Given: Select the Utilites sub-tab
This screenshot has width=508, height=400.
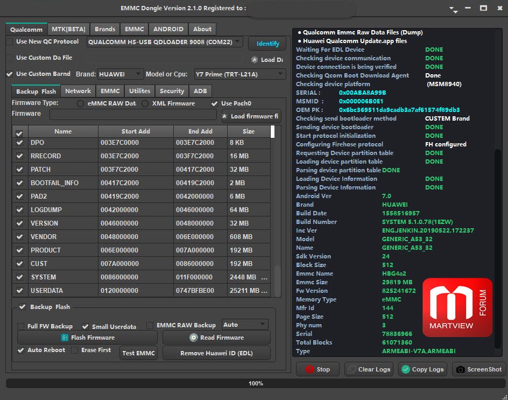Looking at the screenshot, I should [x=139, y=91].
